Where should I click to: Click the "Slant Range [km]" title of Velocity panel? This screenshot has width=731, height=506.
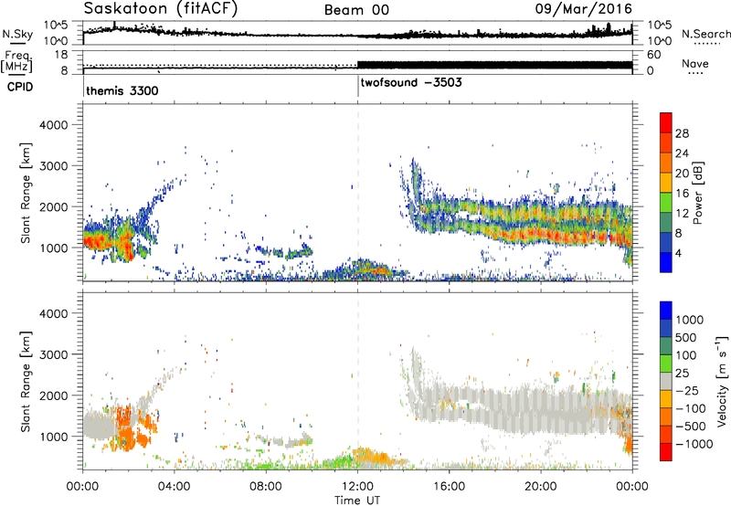pos(26,381)
